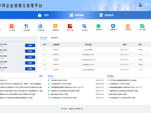Open 高延性混凝土加固技术规程 in 系统通知

[x=118, y=94]
